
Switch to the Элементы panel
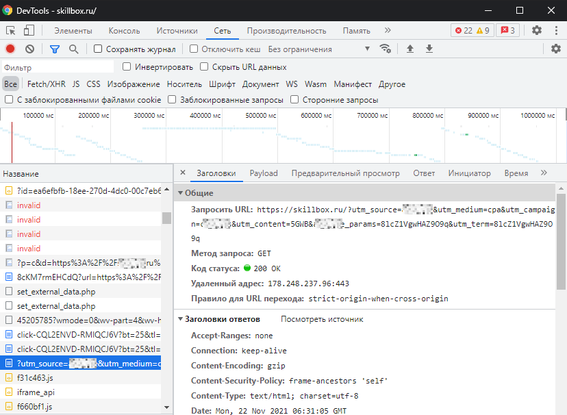[73, 31]
